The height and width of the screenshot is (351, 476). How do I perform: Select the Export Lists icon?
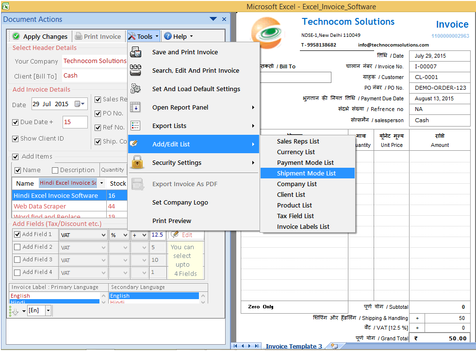[136, 126]
